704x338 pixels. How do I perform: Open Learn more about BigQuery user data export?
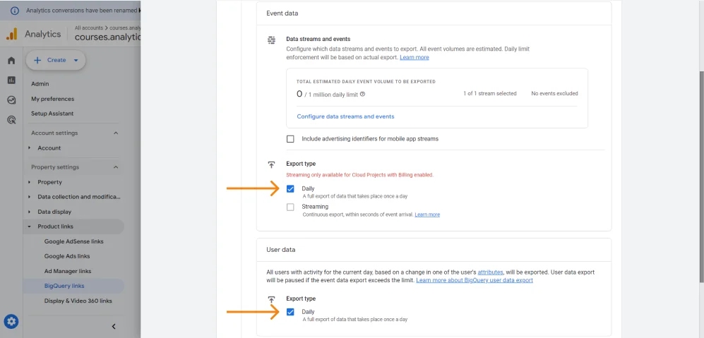(x=475, y=280)
